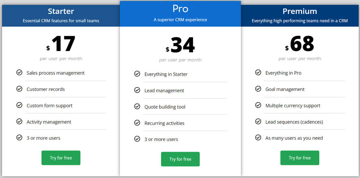Screen dimensions: 360x178
Task: Click 'Custom form support' feature text
Action: click(50, 106)
